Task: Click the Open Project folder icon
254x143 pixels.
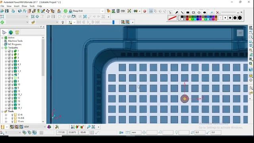Action: pyautogui.click(x=2, y=11)
